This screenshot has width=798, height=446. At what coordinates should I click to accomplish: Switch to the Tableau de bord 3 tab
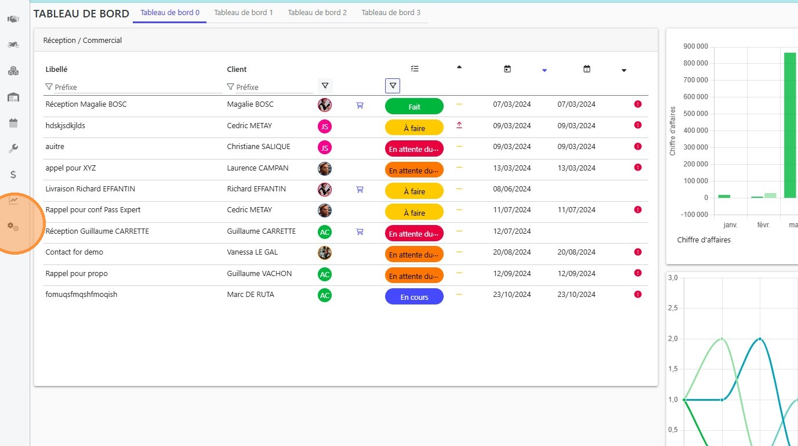(391, 12)
